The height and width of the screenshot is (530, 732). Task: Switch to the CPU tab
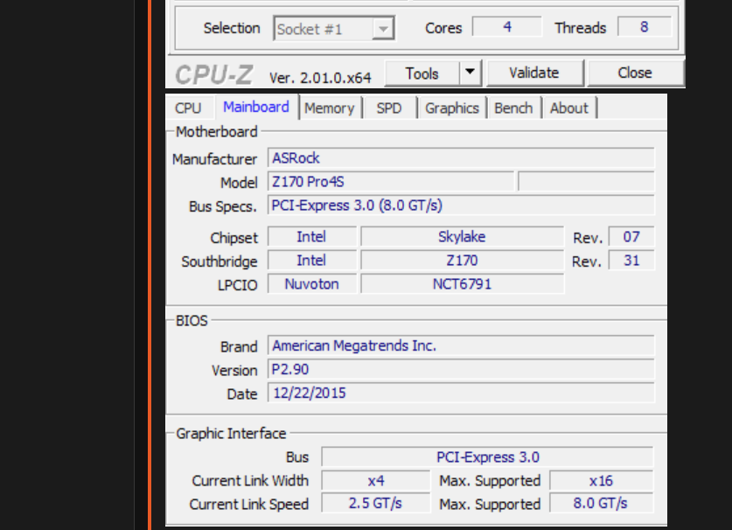[188, 108]
